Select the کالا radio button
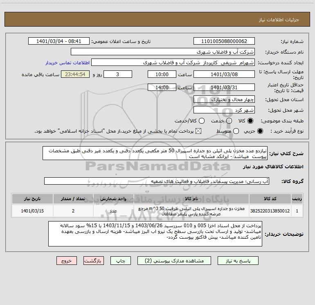The width and height of the screenshot is (315, 305). [250, 121]
